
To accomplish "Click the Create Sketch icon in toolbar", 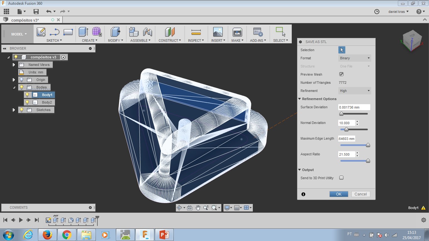I will point(41,32).
